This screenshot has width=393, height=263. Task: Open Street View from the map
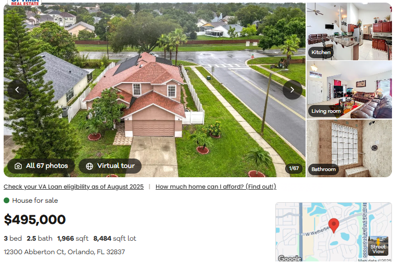(x=378, y=245)
